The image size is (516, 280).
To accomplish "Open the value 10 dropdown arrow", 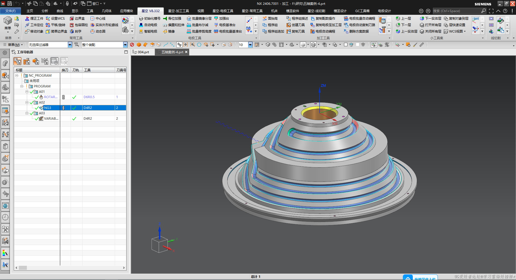I will click(250, 45).
